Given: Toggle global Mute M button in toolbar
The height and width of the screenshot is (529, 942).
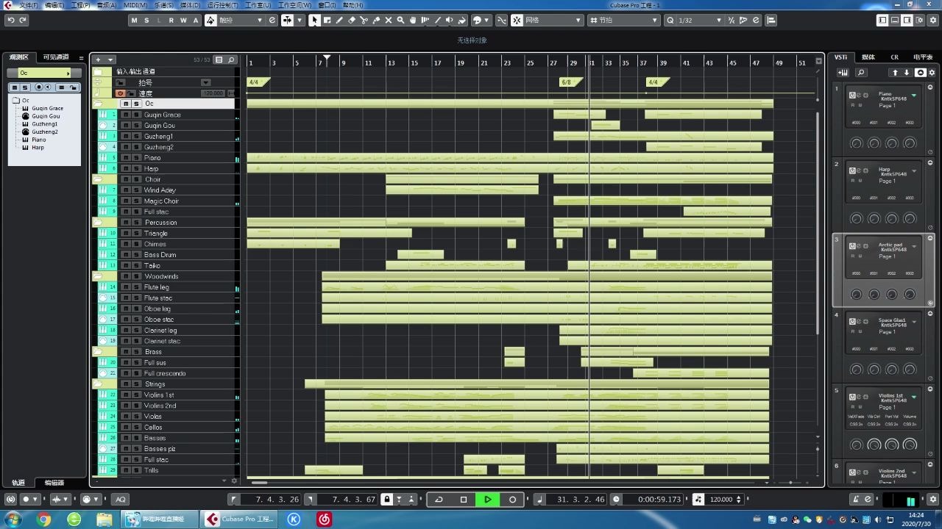Looking at the screenshot, I should point(134,20).
